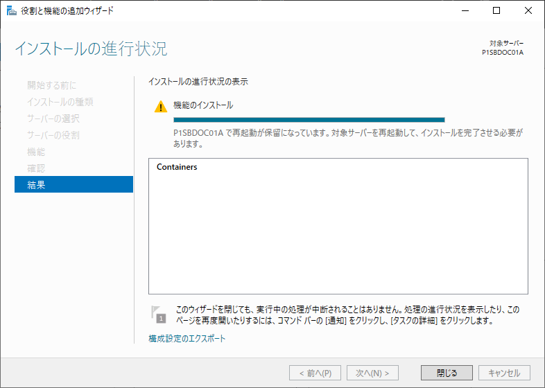The width and height of the screenshot is (545, 388).
Task: Click the Containers entry in results list
Action: (x=177, y=167)
